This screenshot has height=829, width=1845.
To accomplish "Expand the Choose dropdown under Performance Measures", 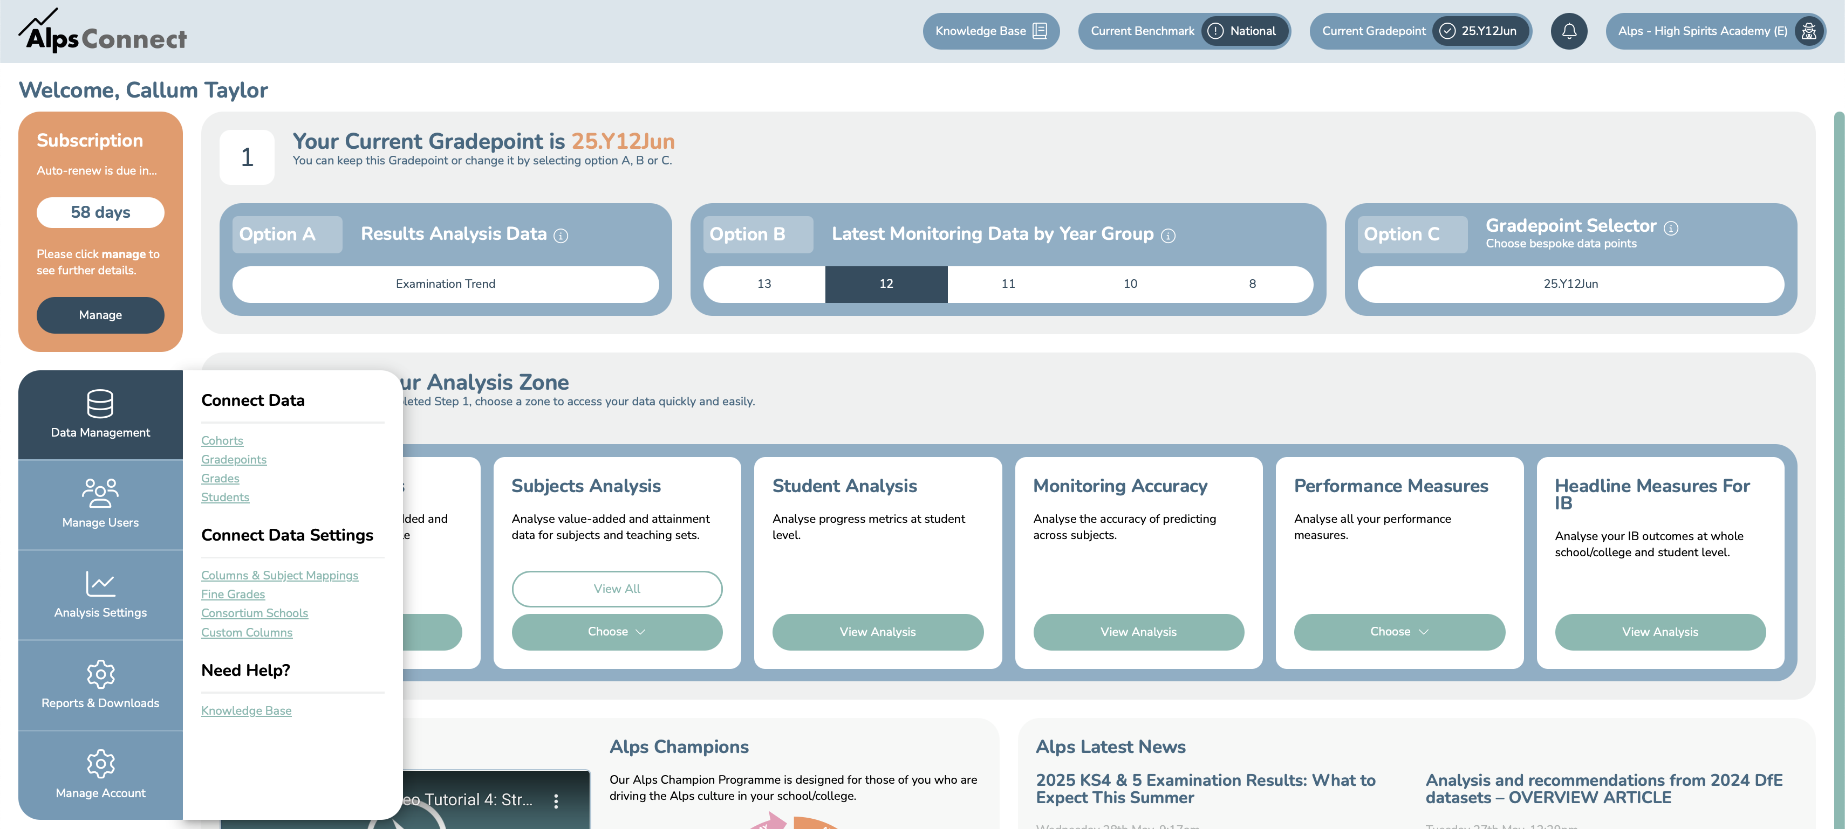I will pyautogui.click(x=1399, y=631).
